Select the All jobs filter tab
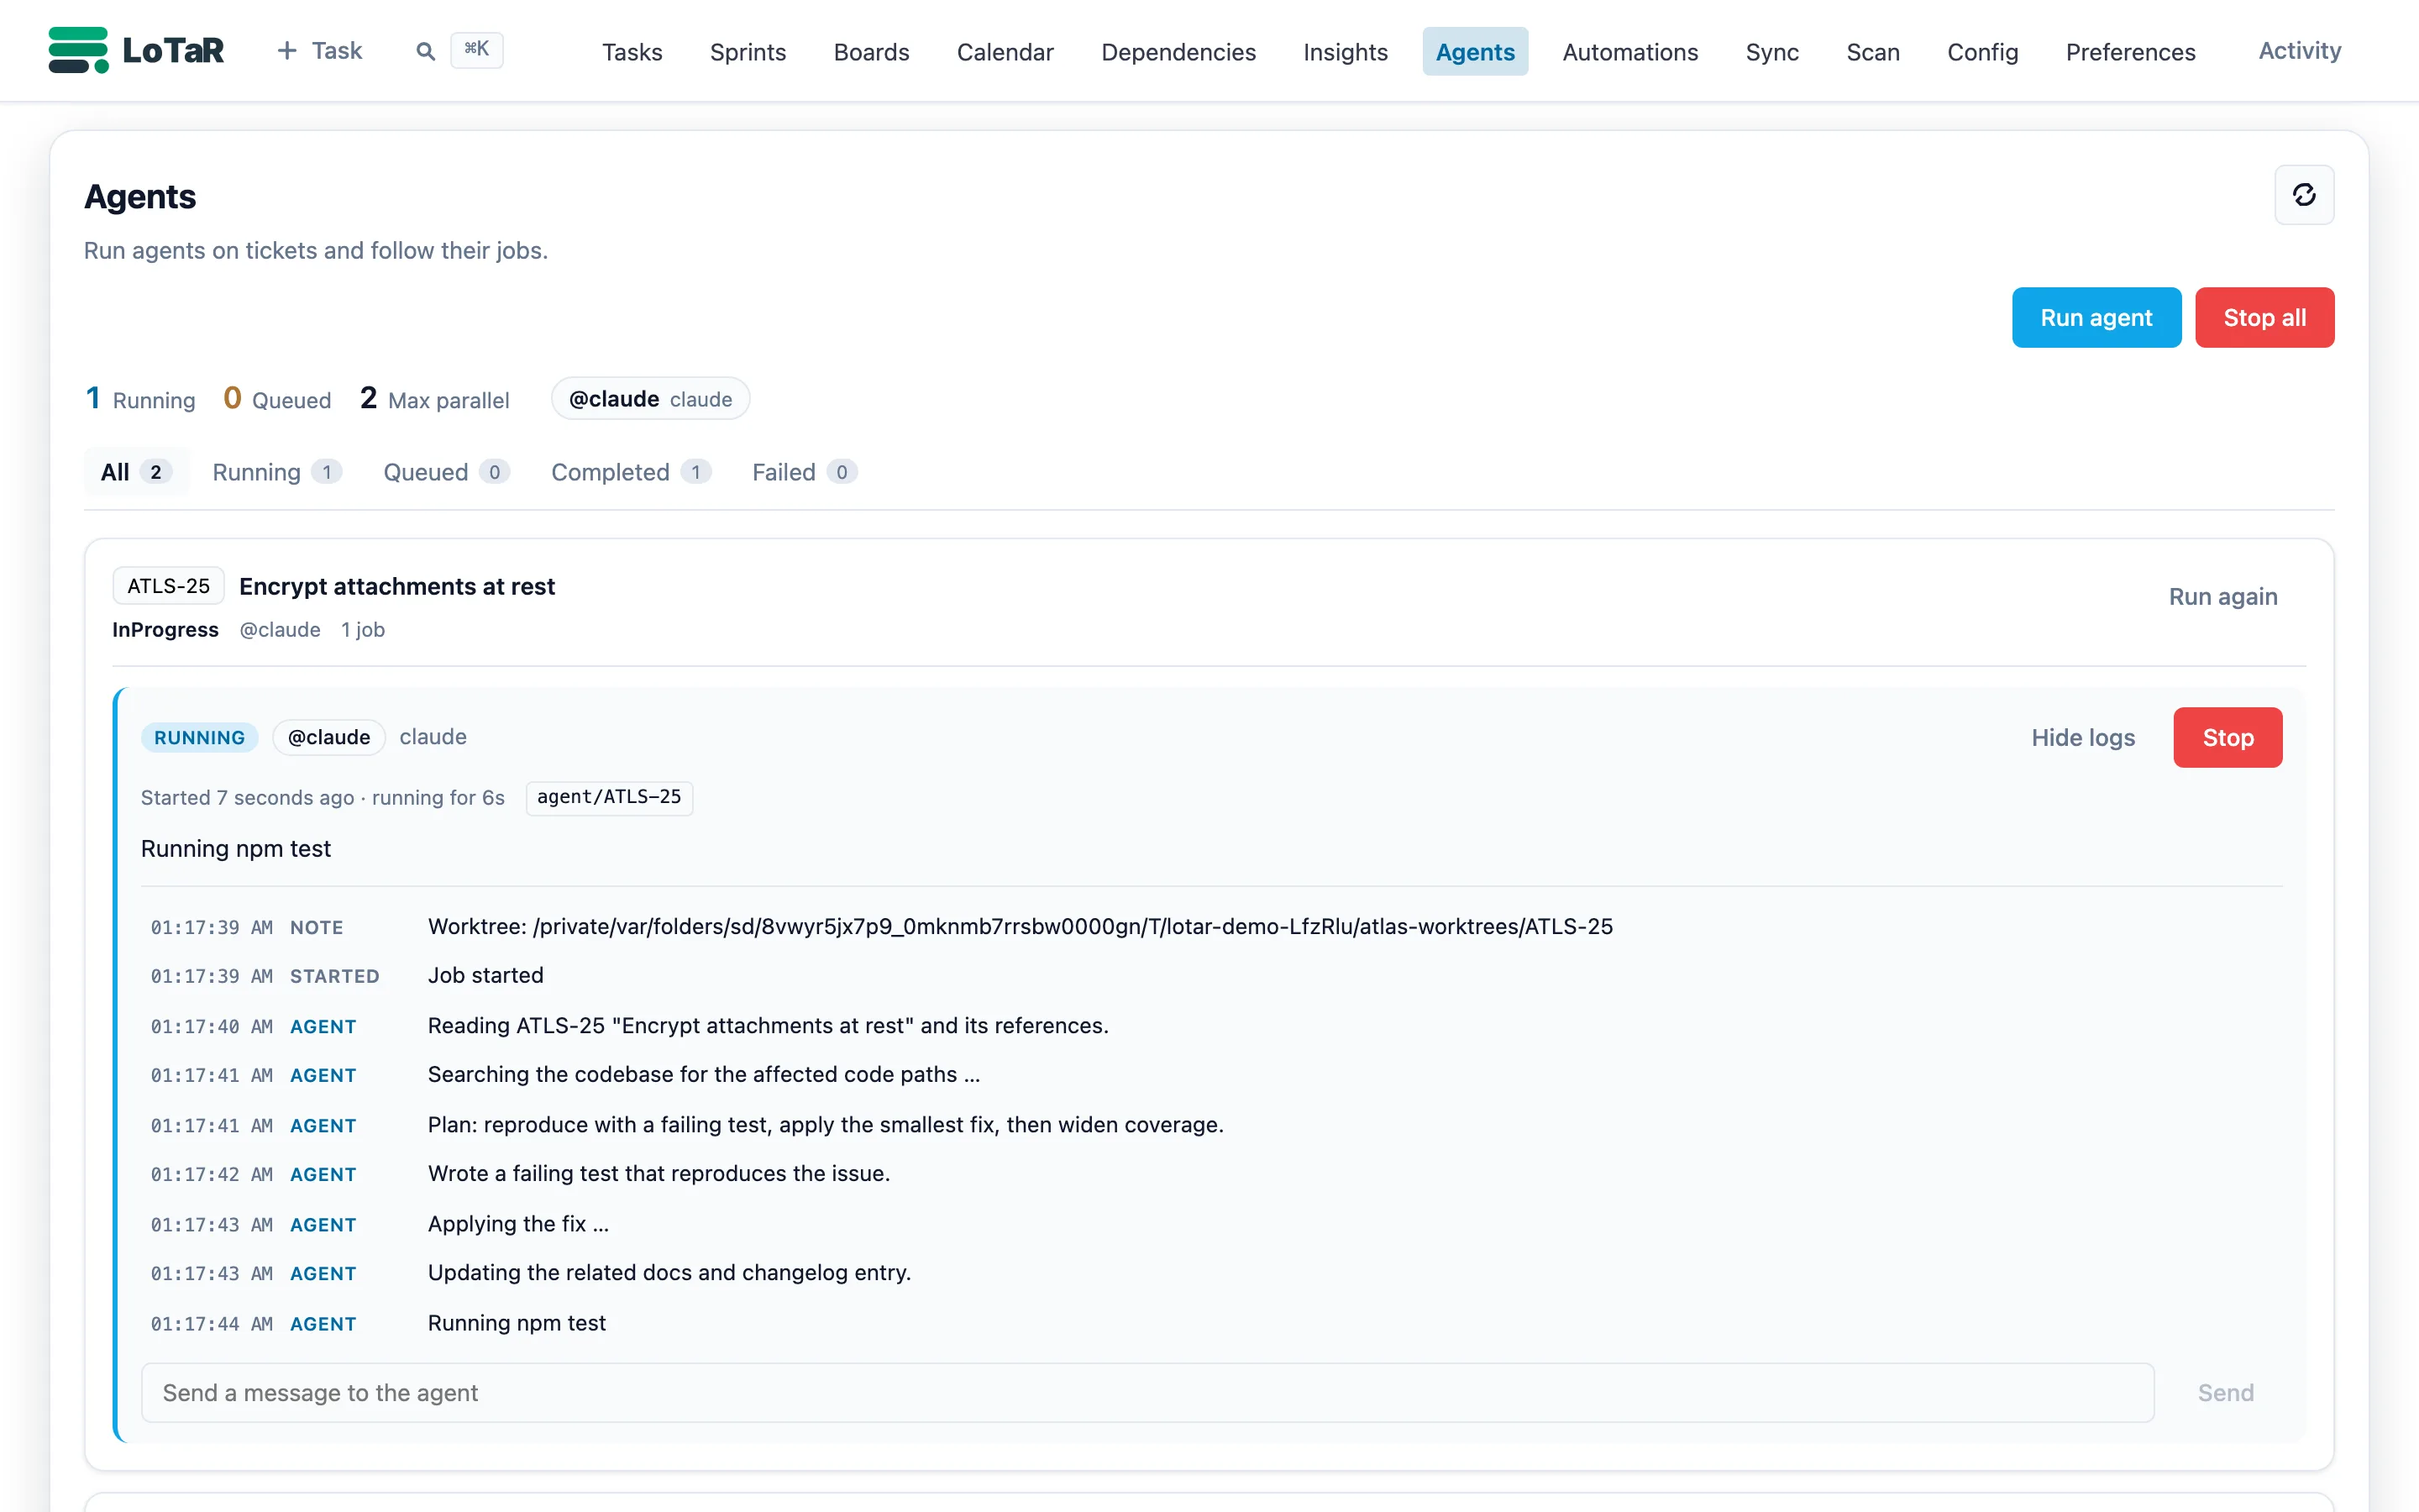The image size is (2419, 1512). point(136,472)
